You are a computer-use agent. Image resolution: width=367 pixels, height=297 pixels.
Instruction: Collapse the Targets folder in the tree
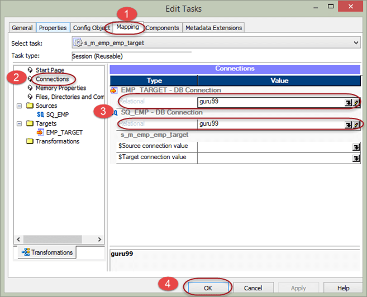[20, 123]
